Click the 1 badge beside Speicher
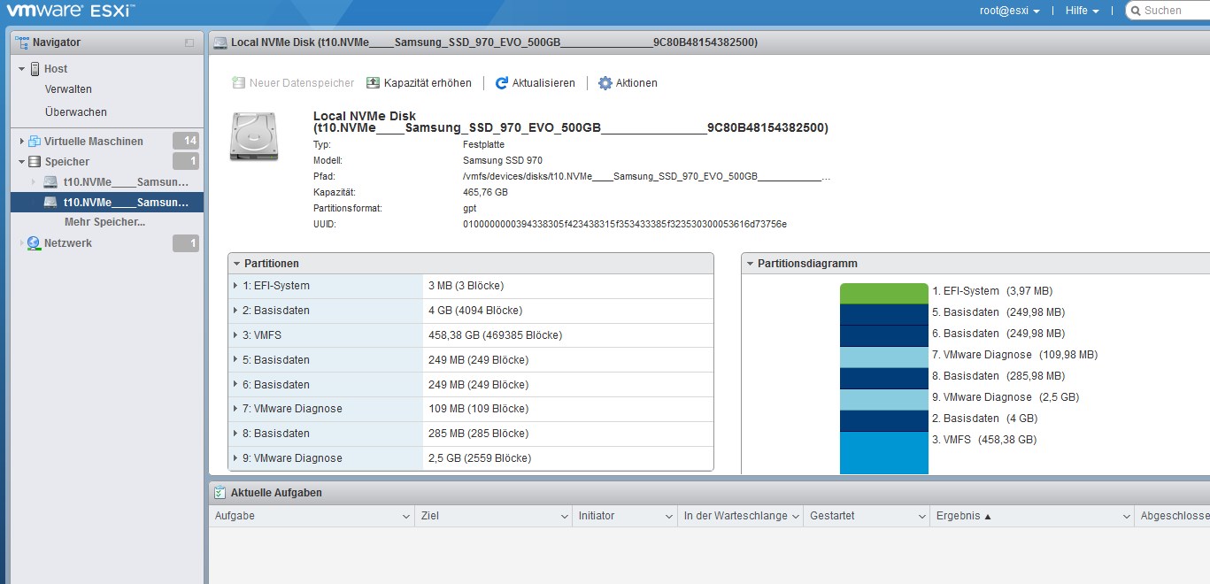The height and width of the screenshot is (584, 1210). click(186, 162)
